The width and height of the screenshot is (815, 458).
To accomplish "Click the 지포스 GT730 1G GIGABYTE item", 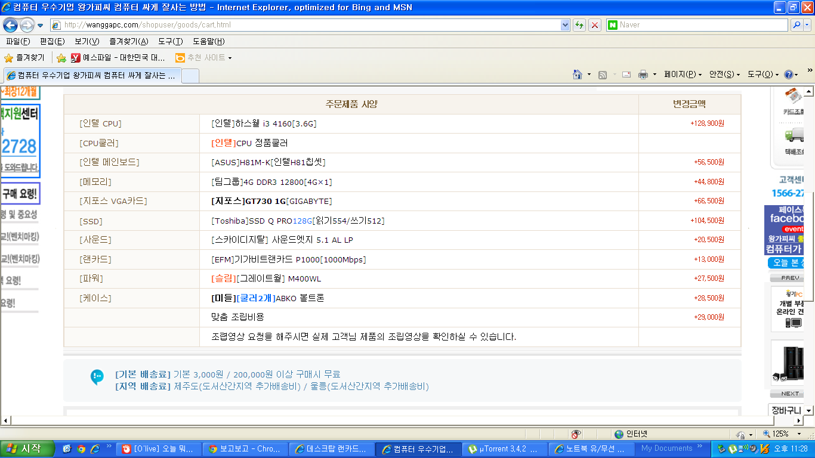I will pos(271,201).
